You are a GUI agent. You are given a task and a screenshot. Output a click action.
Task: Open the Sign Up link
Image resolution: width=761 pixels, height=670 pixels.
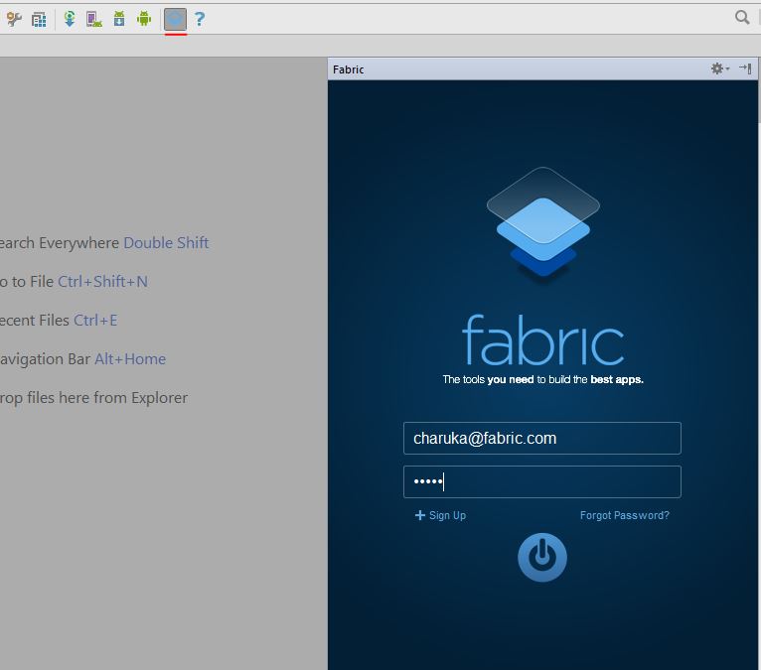point(441,515)
